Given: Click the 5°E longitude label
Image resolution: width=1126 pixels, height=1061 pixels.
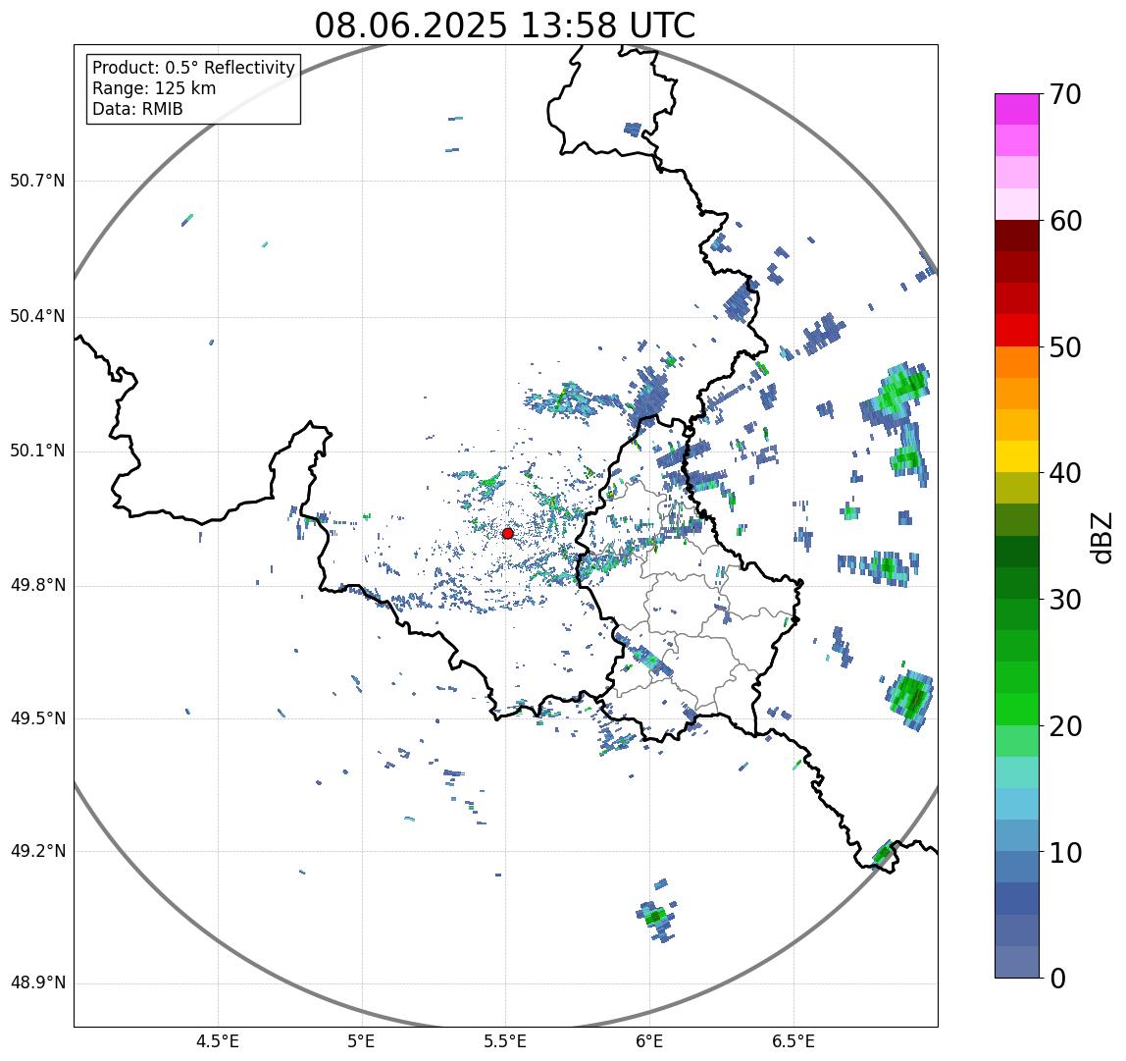Looking at the screenshot, I should point(361,1041).
